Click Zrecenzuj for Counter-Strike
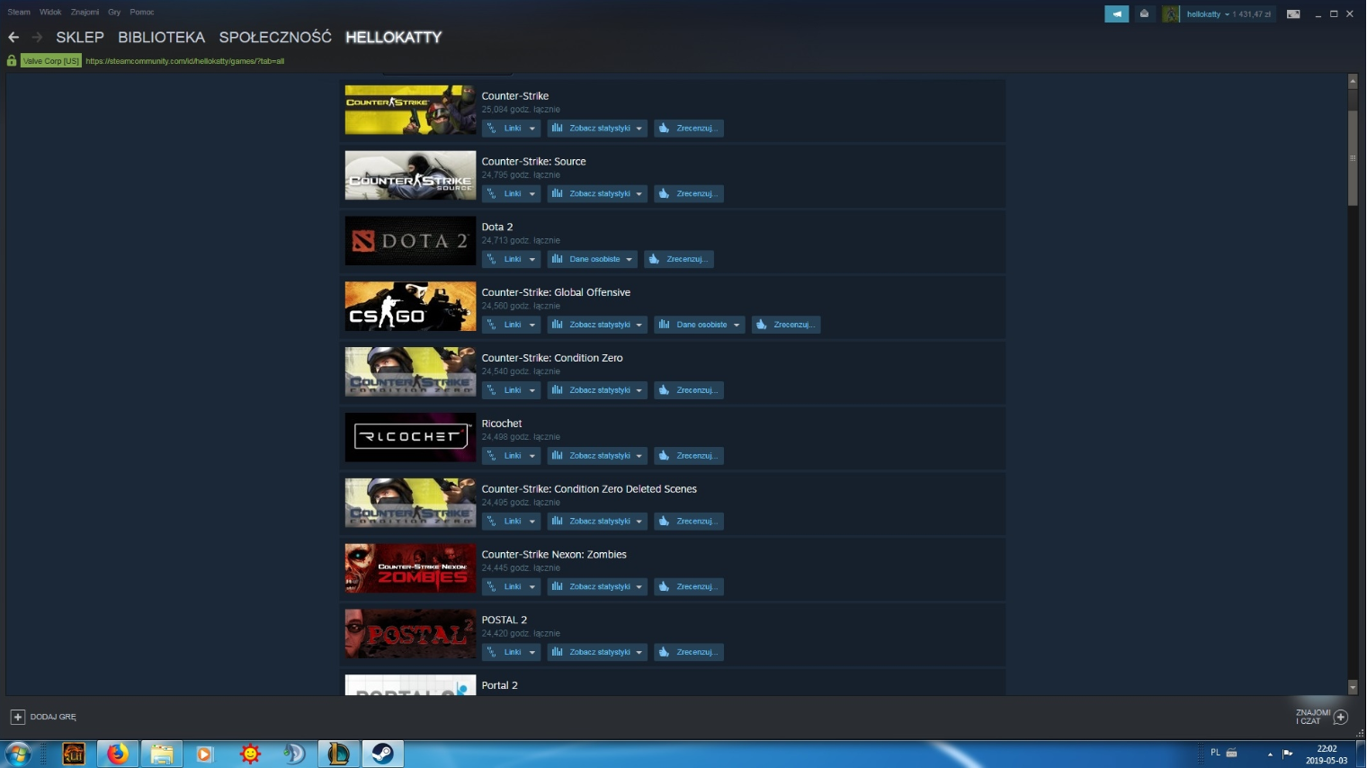Viewport: 1367px width, 768px height. coord(689,128)
